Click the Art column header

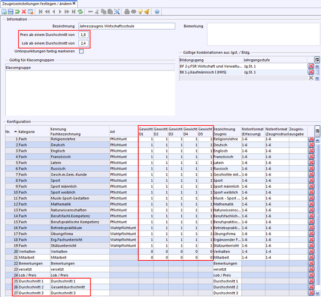(x=112, y=131)
